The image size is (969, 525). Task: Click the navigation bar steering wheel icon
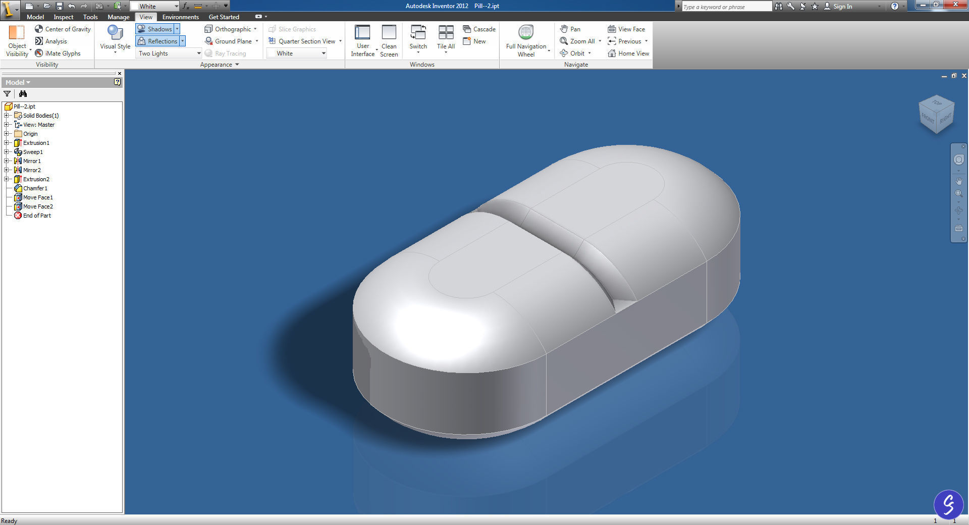click(958, 160)
